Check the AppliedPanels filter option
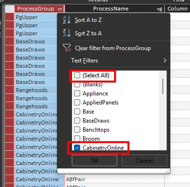This screenshot has height=187, width=190. click(77, 103)
